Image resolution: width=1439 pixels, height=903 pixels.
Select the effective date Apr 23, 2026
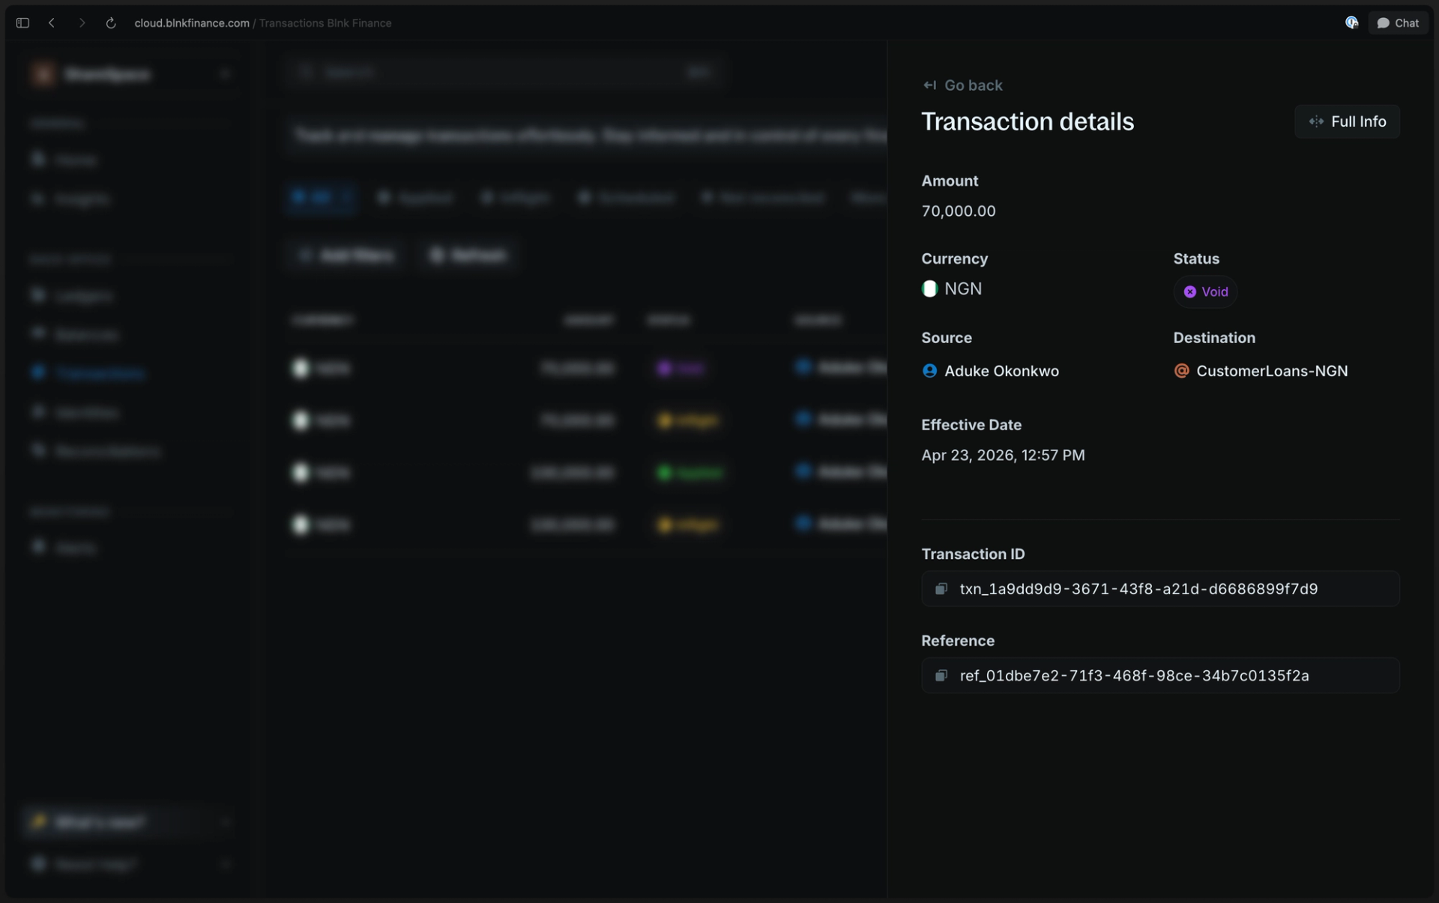click(x=1003, y=456)
